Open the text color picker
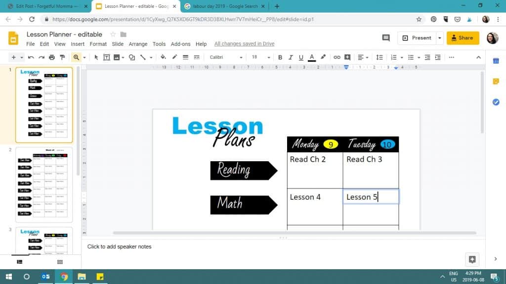 (311, 57)
